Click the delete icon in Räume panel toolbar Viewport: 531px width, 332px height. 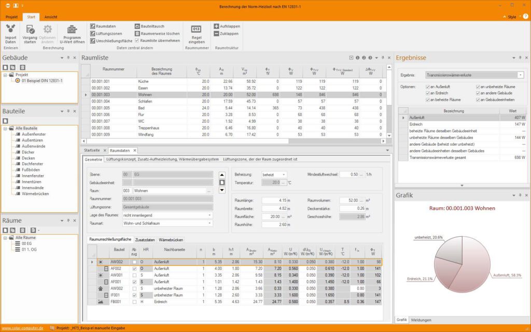tap(23, 230)
